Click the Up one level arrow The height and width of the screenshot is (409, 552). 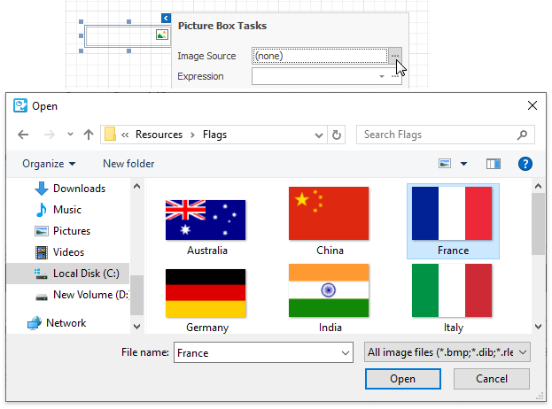pos(88,135)
